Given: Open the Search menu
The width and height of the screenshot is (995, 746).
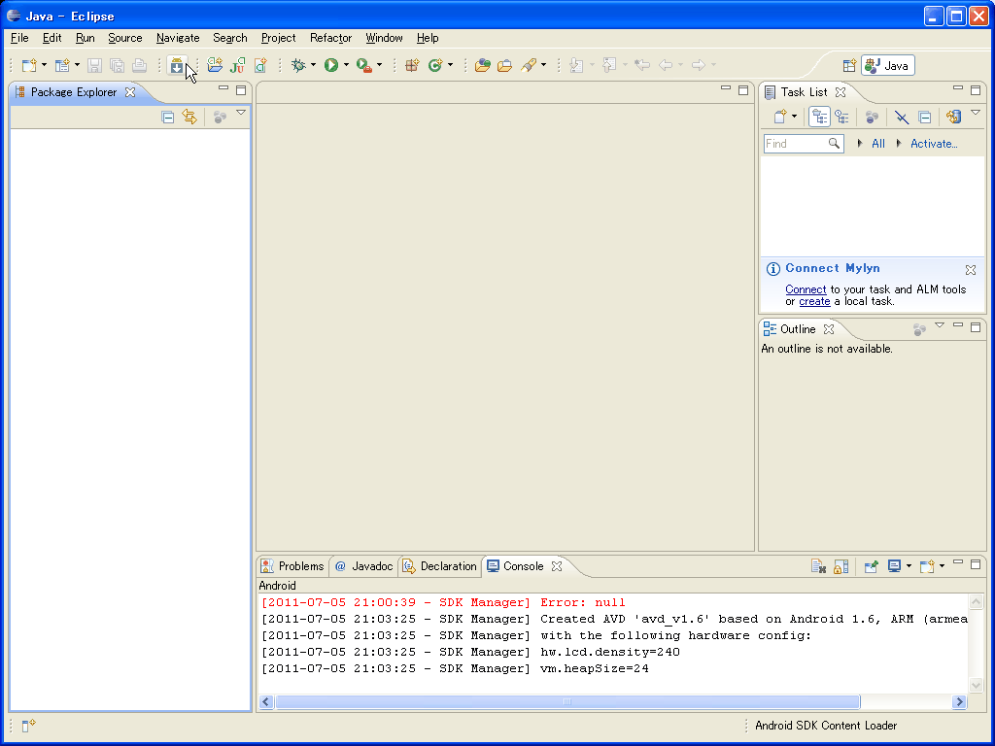Looking at the screenshot, I should click(x=229, y=38).
